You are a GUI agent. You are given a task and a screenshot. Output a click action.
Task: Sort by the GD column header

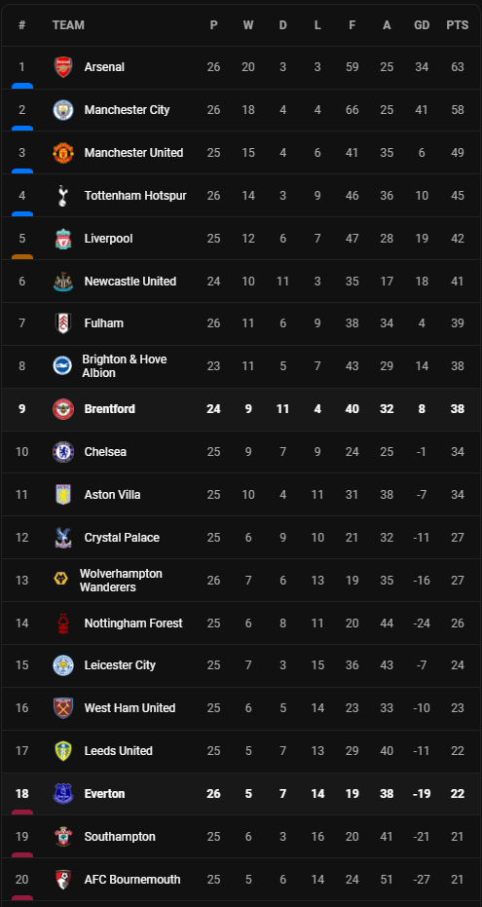422,25
